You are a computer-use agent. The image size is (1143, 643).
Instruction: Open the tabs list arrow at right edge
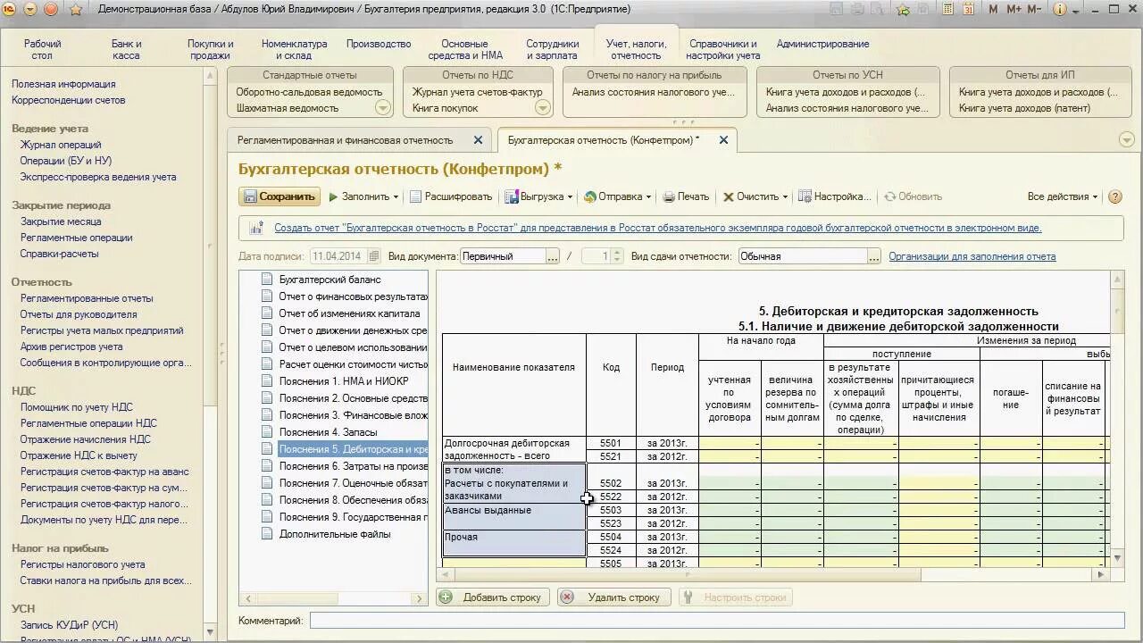1126,140
